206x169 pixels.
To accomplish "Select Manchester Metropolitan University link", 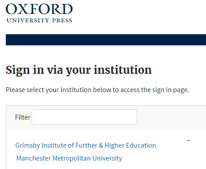I will tap(69, 158).
